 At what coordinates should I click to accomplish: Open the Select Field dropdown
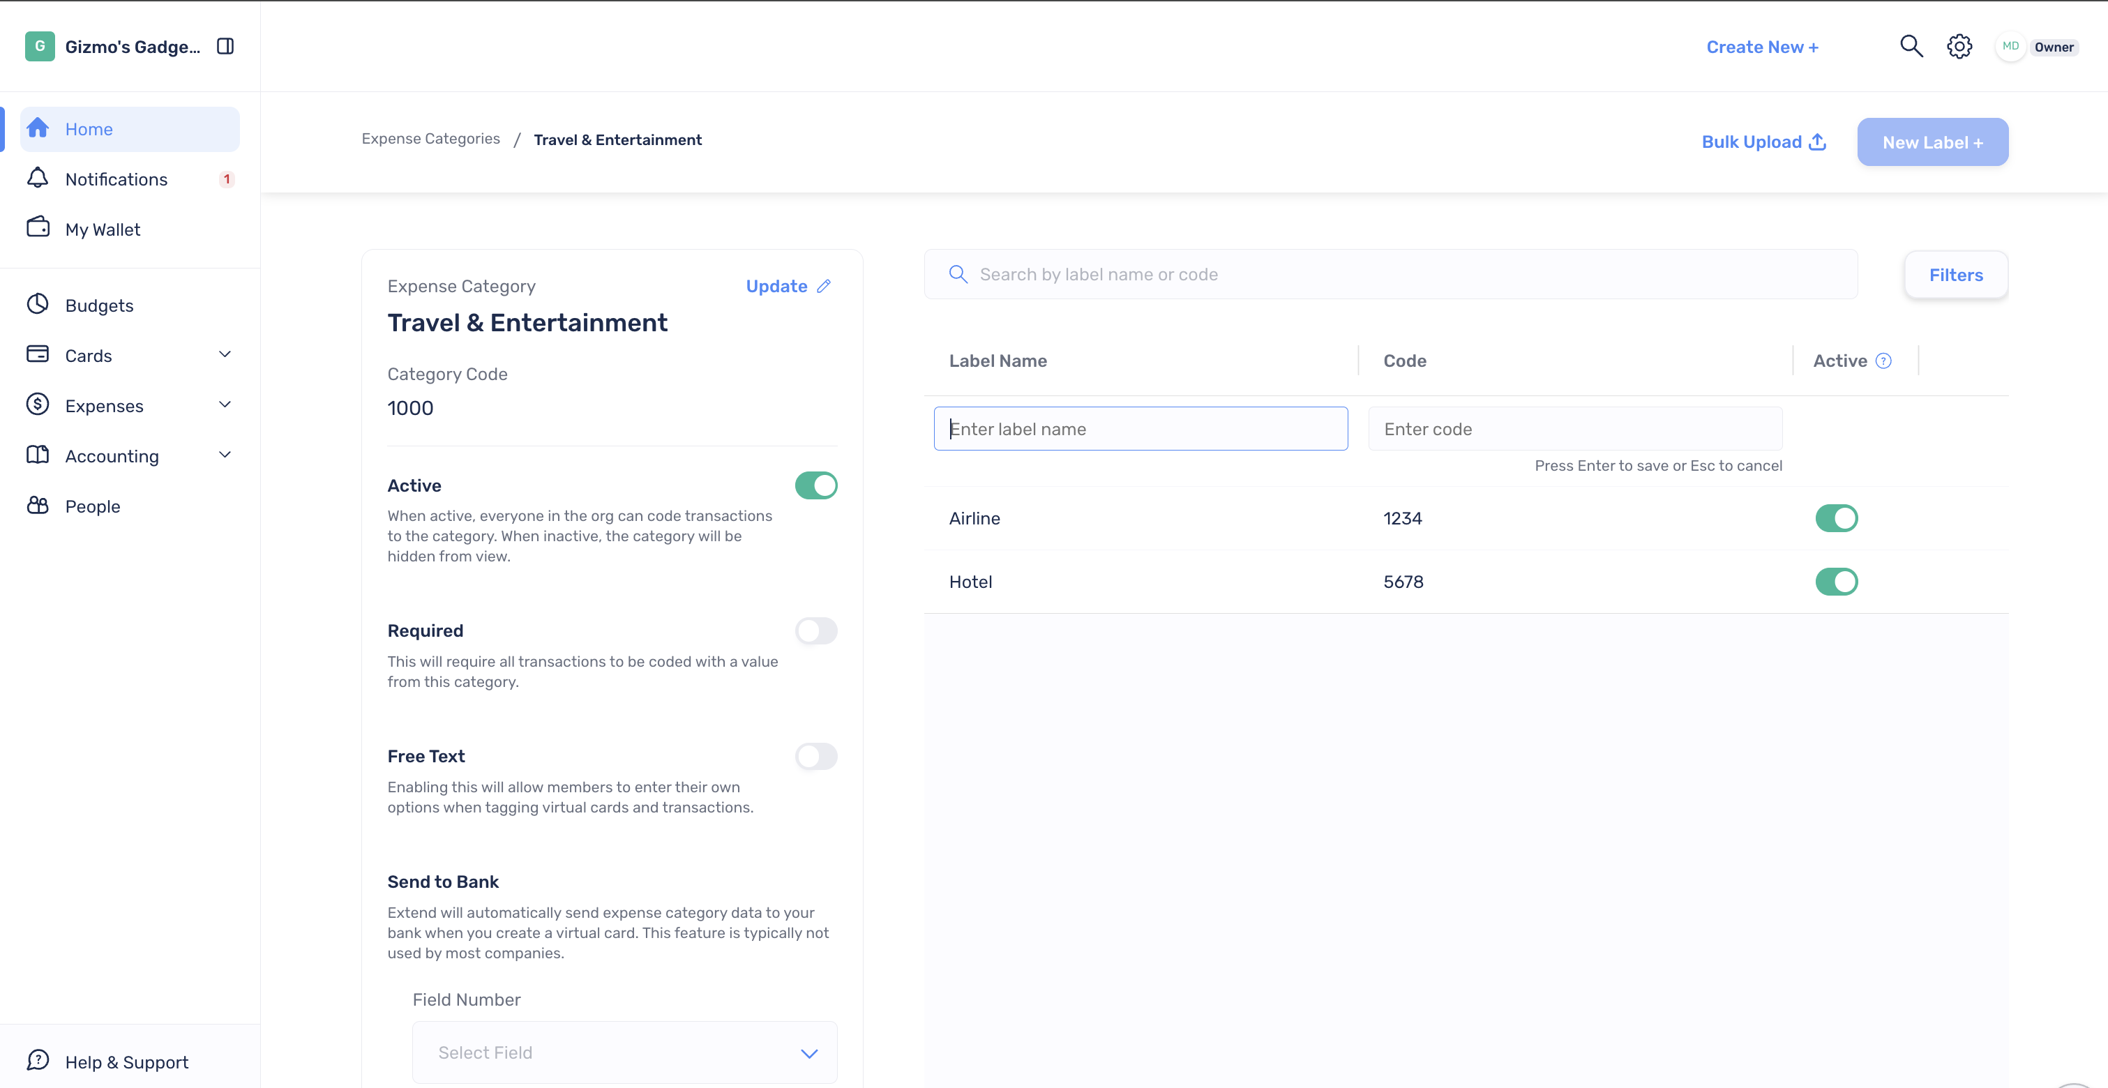click(x=624, y=1053)
